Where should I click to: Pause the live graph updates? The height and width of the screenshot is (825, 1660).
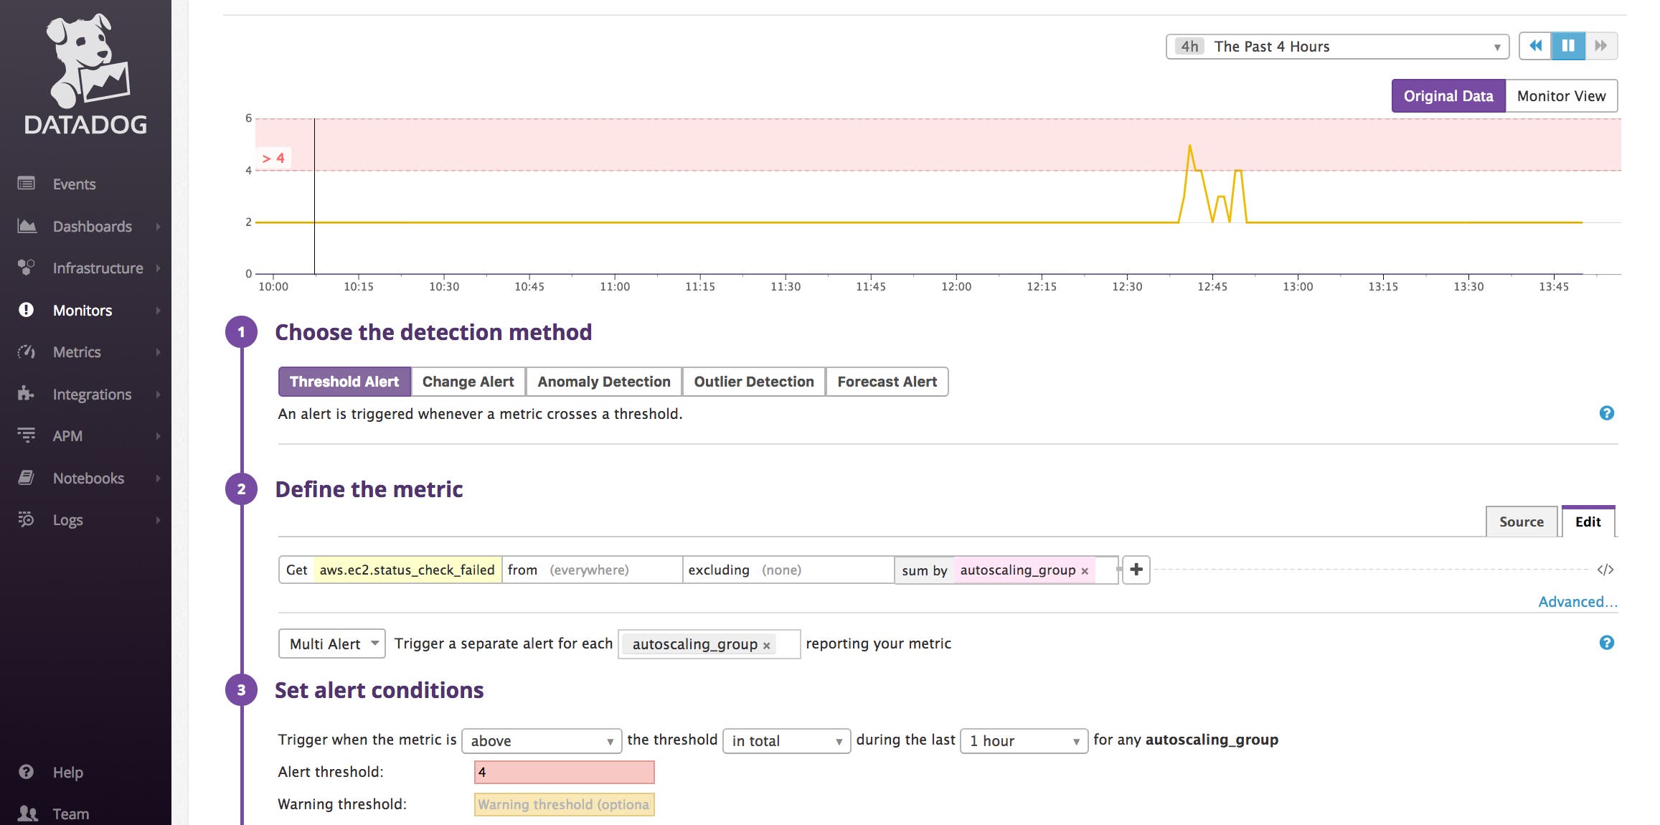pos(1568,45)
